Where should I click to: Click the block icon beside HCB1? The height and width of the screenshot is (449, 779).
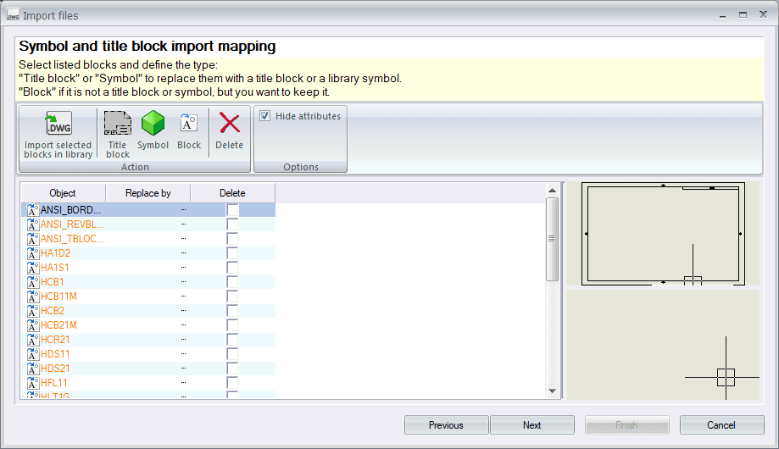[x=33, y=282]
